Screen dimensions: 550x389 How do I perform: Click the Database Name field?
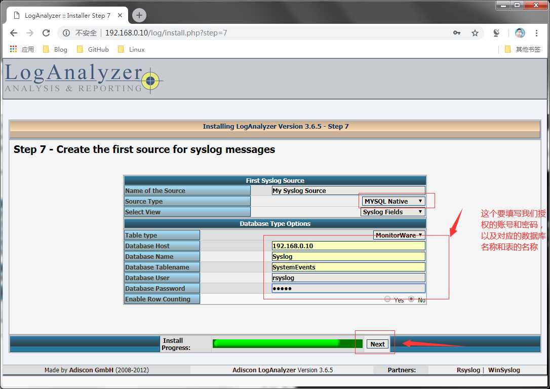[348, 256]
